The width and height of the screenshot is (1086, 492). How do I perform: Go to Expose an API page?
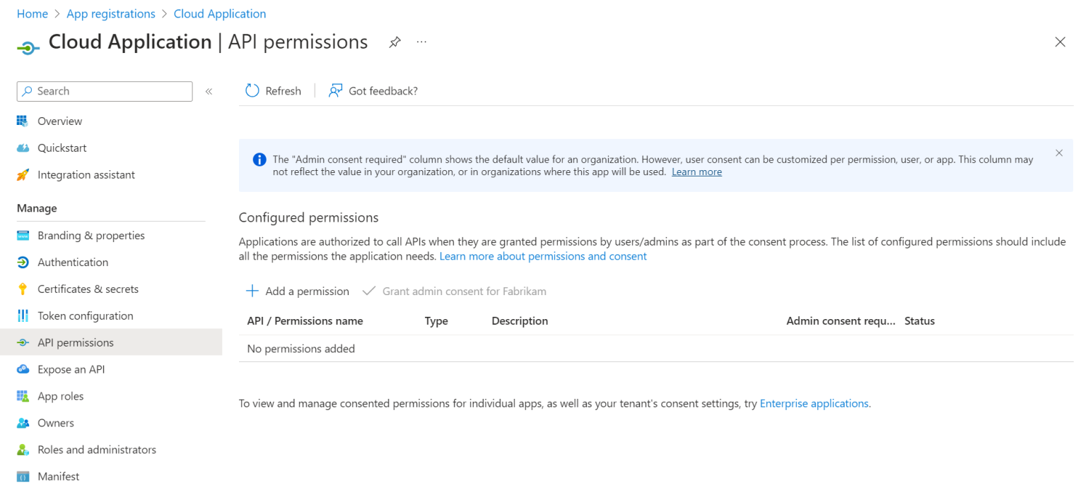coord(71,370)
